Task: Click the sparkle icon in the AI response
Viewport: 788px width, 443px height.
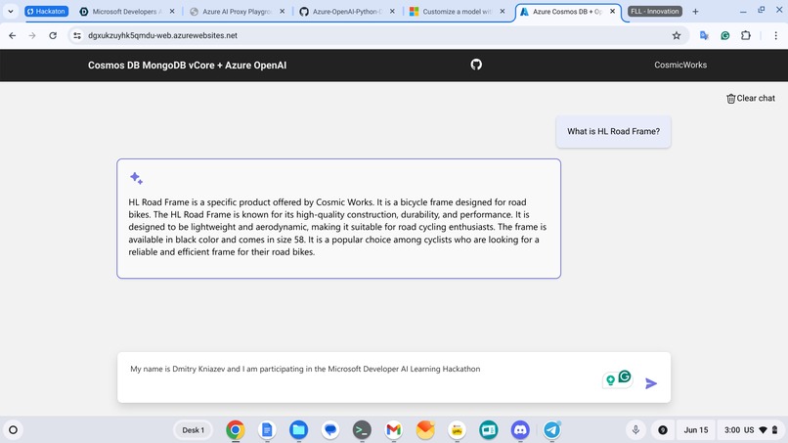Action: point(136,178)
